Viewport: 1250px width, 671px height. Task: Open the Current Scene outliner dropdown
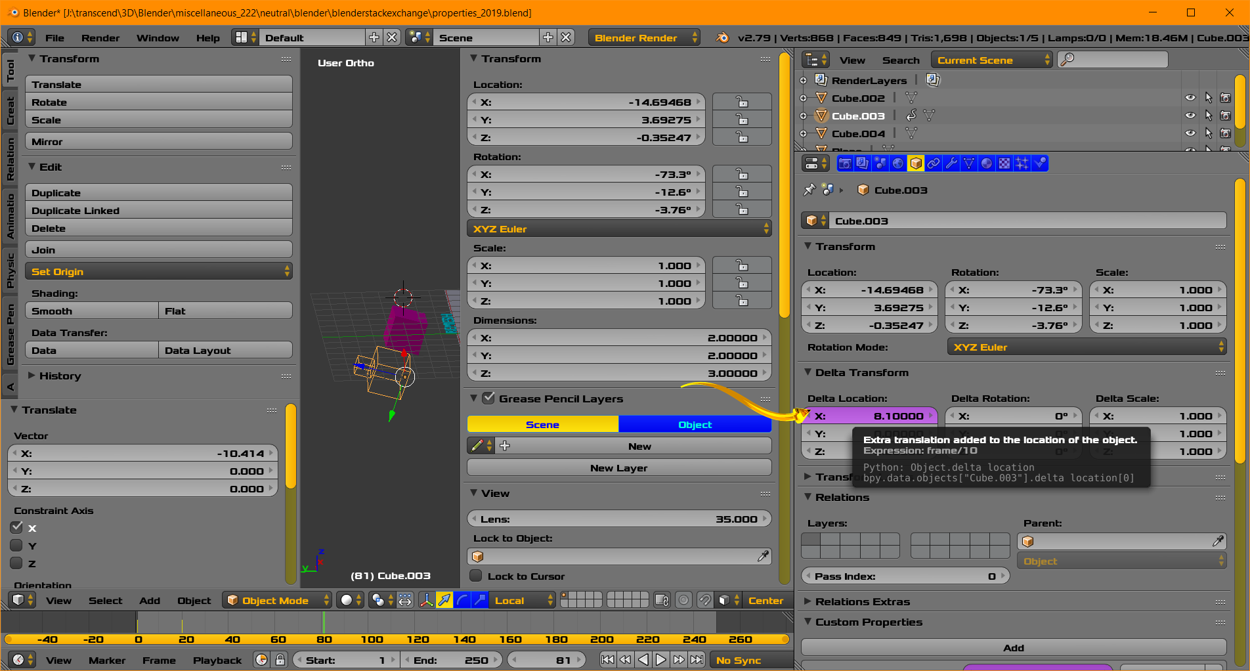pos(991,60)
